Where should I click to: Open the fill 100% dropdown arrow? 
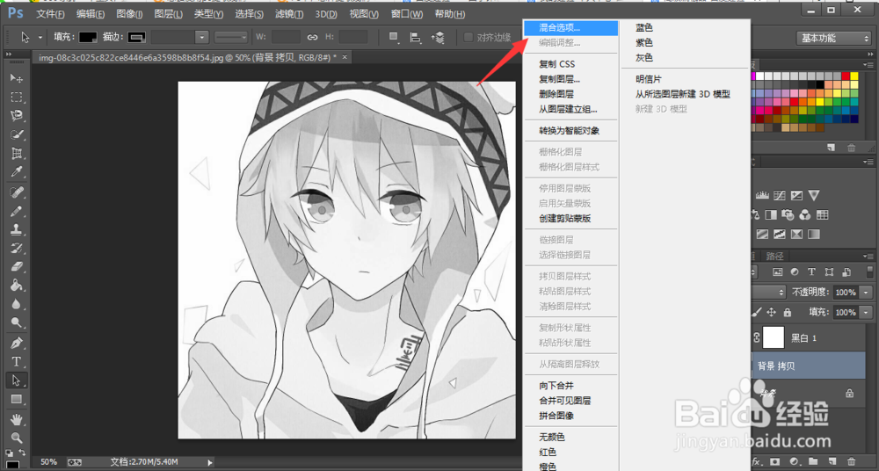(868, 312)
